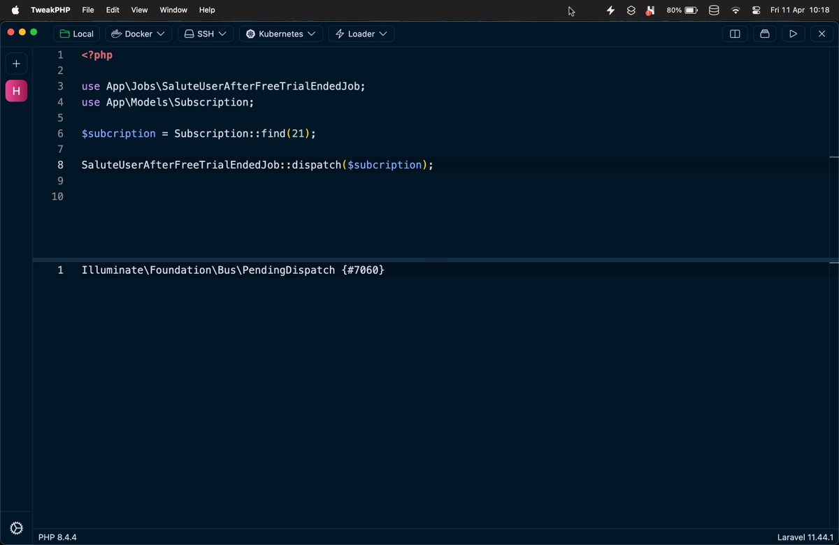This screenshot has width=839, height=545.
Task: Expand the Kubernetes connection dropdown
Action: click(x=281, y=34)
